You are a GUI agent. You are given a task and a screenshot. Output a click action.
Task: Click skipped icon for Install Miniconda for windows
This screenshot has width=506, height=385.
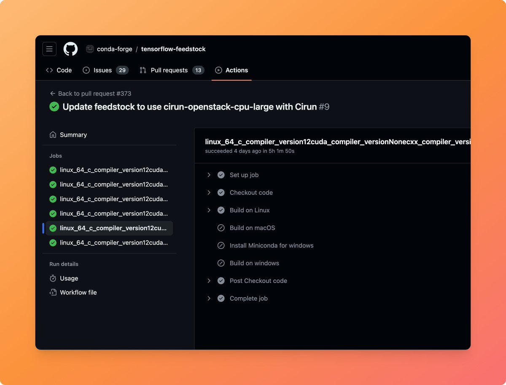(221, 245)
